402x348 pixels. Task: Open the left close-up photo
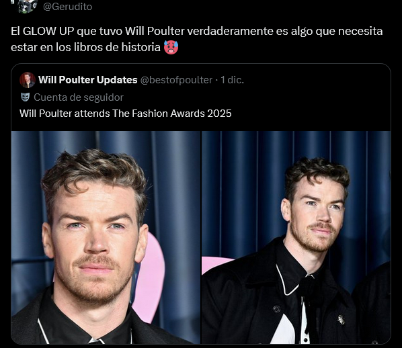click(x=106, y=237)
